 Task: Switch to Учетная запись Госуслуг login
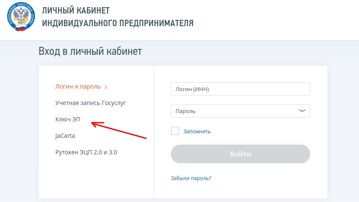[x=90, y=103]
